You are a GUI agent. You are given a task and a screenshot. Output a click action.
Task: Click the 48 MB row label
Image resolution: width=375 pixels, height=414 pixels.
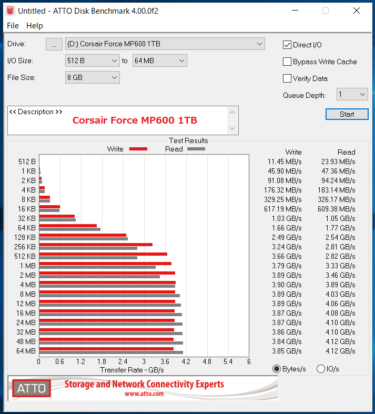click(26, 341)
